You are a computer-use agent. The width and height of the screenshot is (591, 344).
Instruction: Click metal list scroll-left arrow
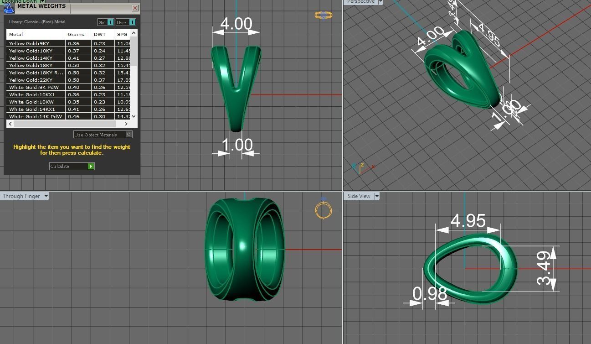tap(9, 124)
